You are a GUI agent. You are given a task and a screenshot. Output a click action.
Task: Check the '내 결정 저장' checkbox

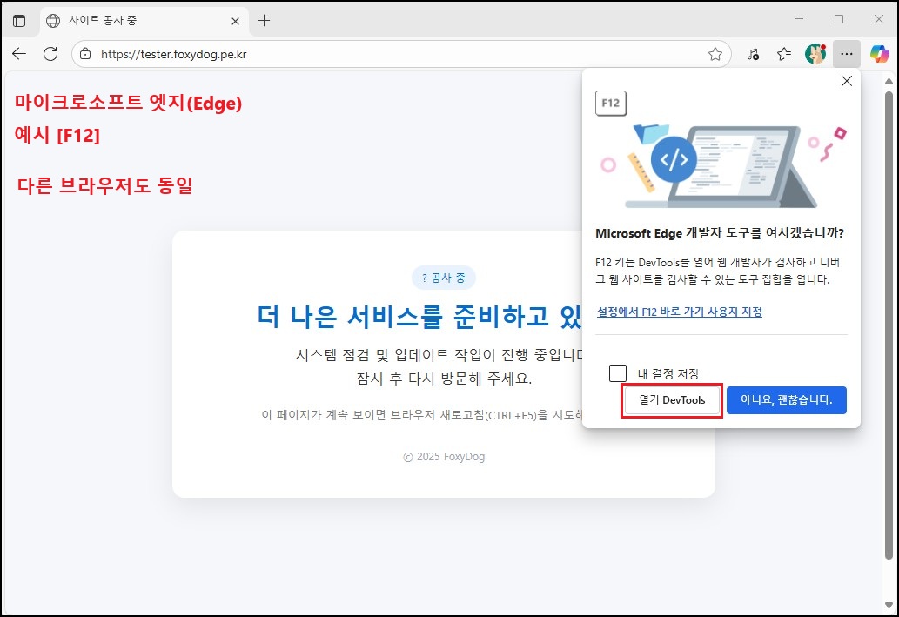coord(618,373)
